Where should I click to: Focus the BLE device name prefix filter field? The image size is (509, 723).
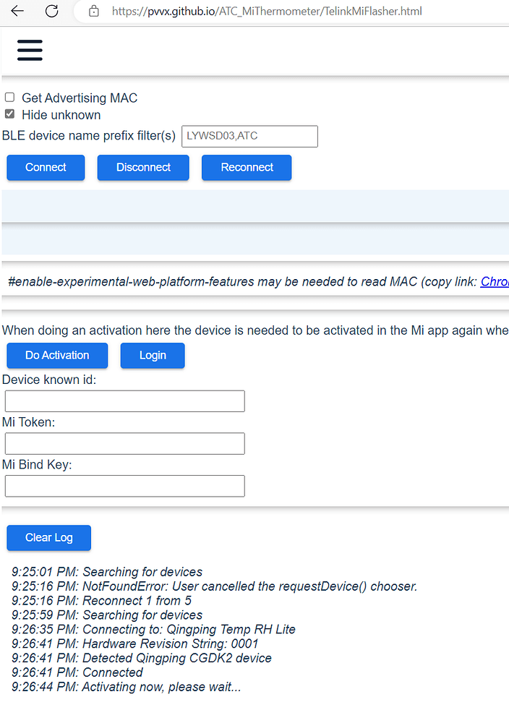coord(249,136)
